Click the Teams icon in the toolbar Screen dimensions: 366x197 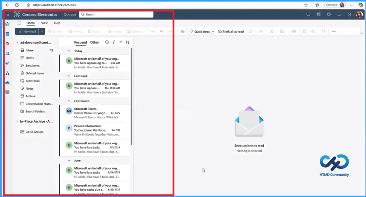183,32
